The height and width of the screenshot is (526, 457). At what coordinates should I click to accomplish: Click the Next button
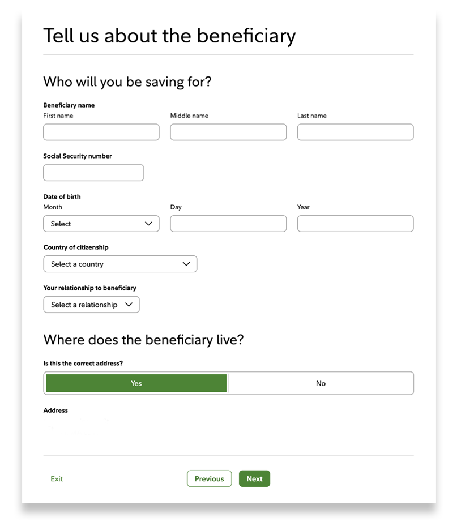coord(254,478)
